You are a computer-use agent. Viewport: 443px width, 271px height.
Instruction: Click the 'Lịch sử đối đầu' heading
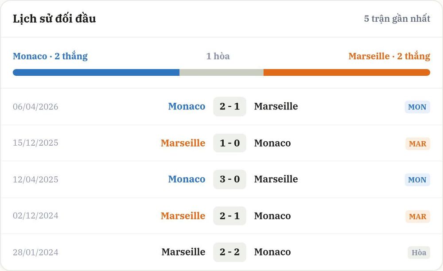pyautogui.click(x=54, y=19)
